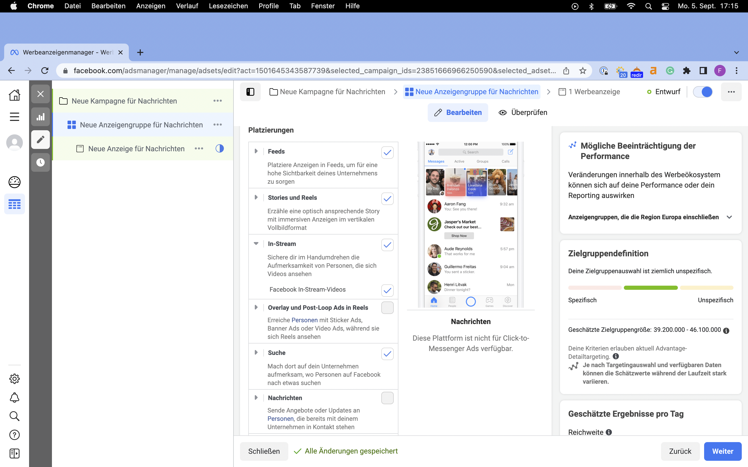Expand the Stories und Reels section

(256, 197)
